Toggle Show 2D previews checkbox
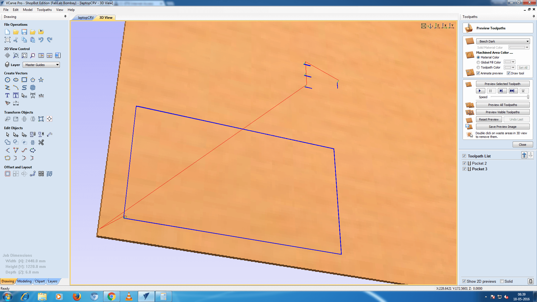The width and height of the screenshot is (537, 302). (x=464, y=281)
